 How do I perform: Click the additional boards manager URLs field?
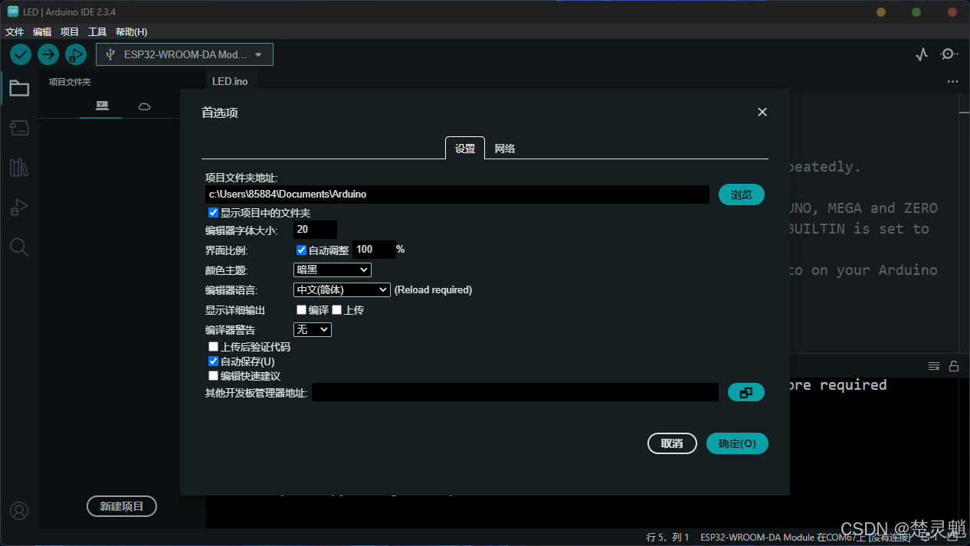pyautogui.click(x=515, y=392)
